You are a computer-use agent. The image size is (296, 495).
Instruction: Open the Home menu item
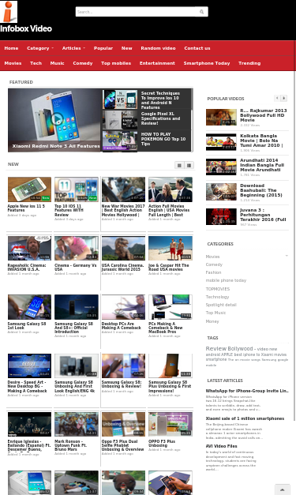pos(11,48)
